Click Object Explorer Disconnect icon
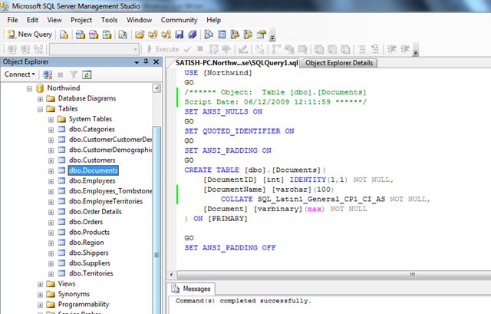The image size is (491, 314). click(x=48, y=74)
